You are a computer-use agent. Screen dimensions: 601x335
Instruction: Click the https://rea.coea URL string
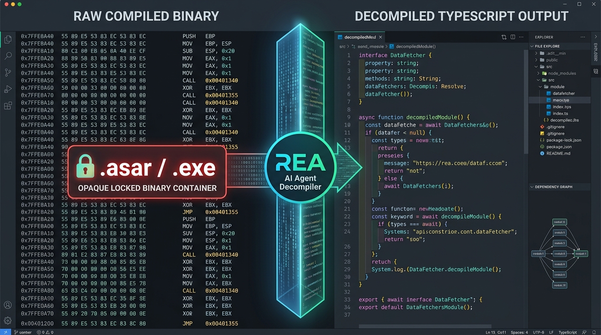pyautogui.click(x=460, y=163)
